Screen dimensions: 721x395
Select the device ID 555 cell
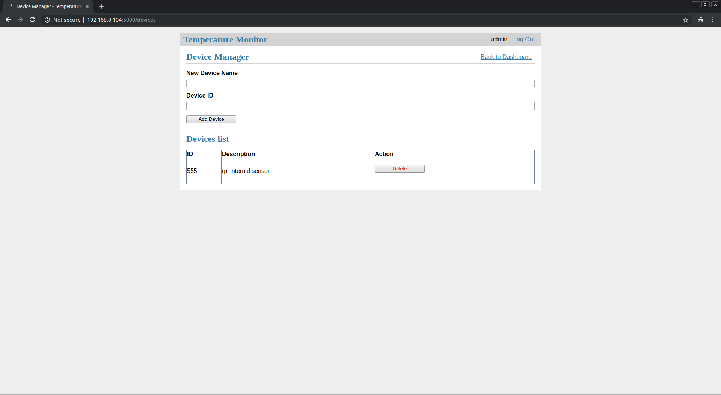[204, 171]
